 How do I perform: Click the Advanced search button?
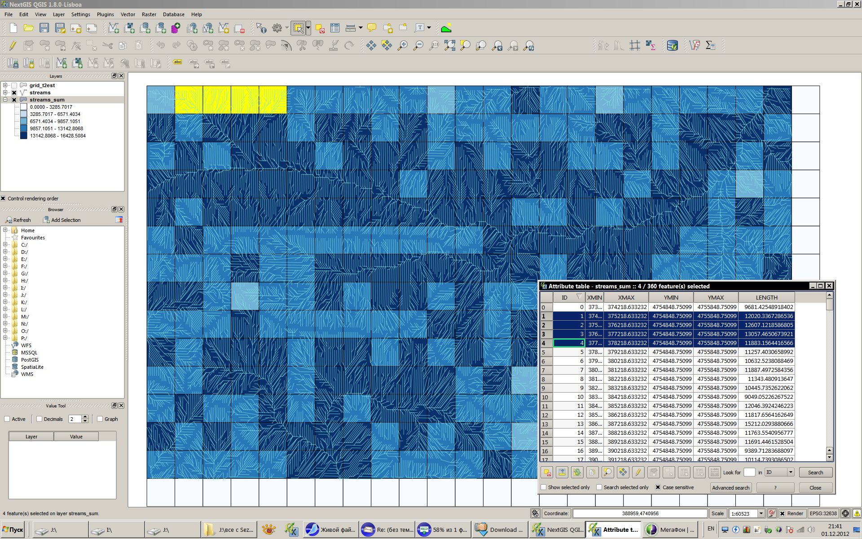coord(730,488)
